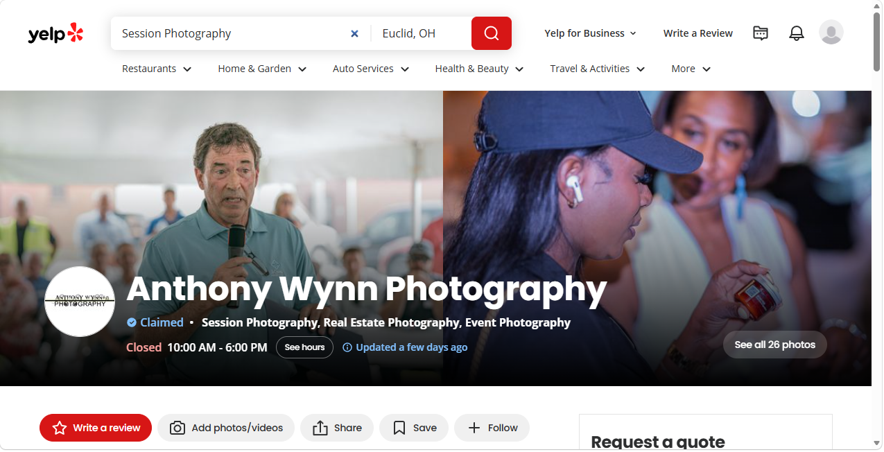
Task: Open the notifications bell
Action: tap(797, 33)
